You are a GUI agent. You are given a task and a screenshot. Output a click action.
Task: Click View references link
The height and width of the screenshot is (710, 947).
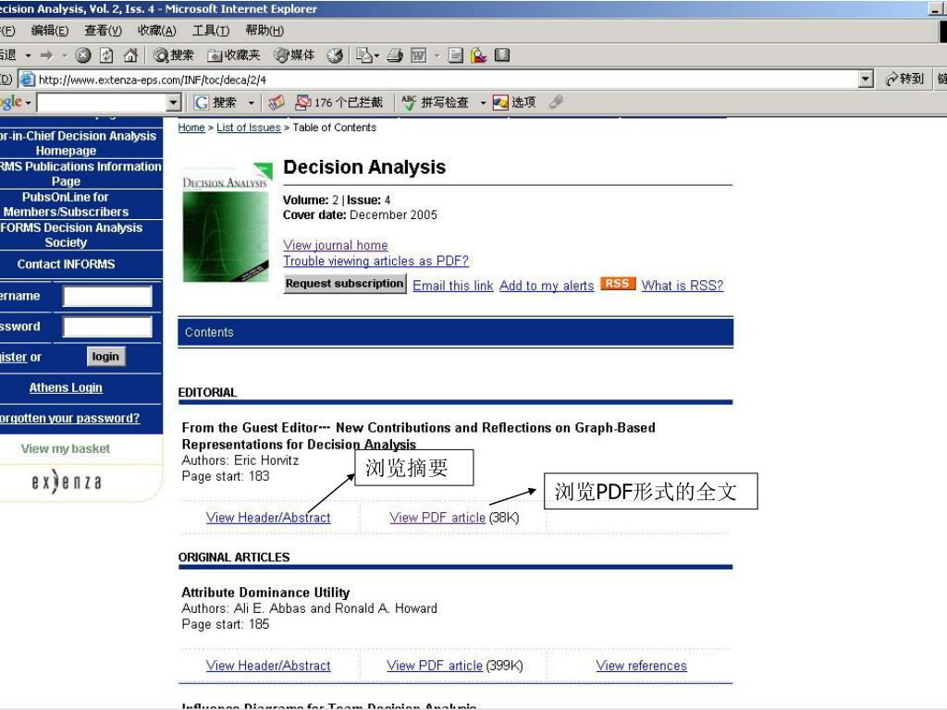[641, 666]
